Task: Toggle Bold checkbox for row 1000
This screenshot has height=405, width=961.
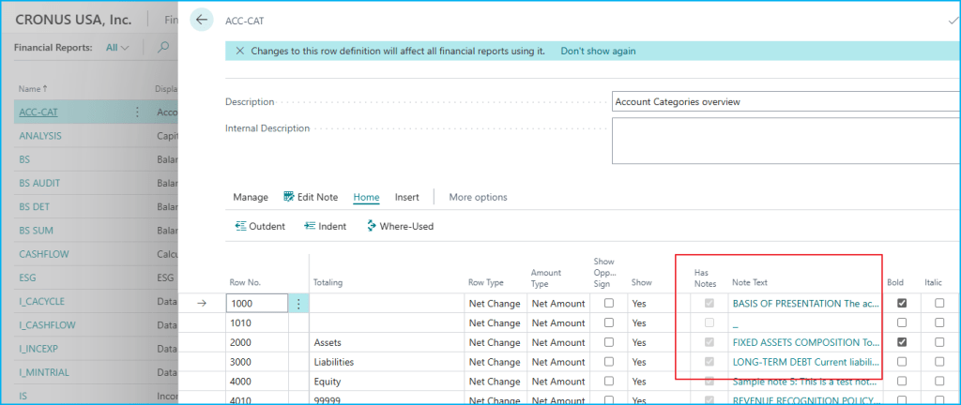Action: pos(902,303)
